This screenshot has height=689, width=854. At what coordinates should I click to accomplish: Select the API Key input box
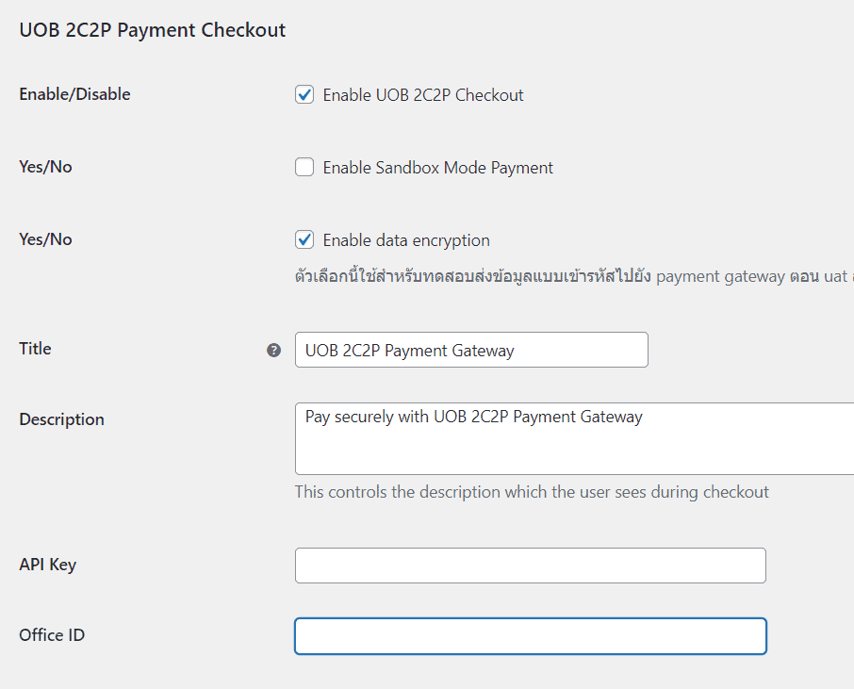530,566
